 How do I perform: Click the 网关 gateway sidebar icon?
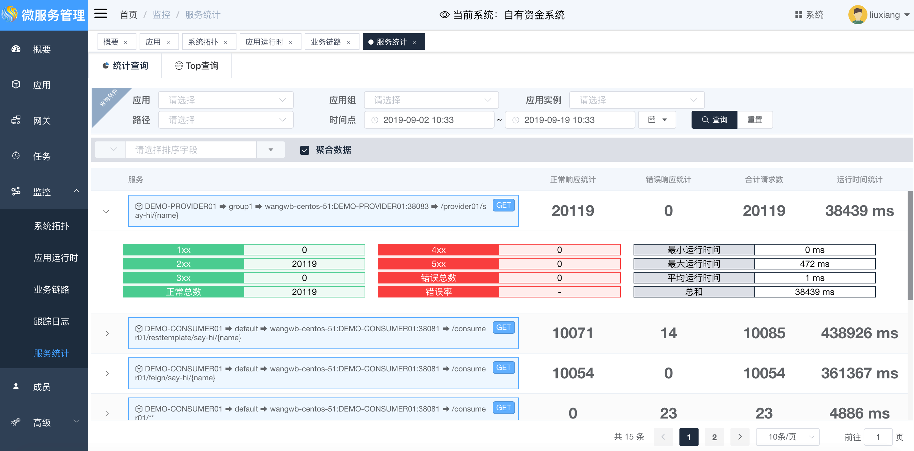(16, 120)
